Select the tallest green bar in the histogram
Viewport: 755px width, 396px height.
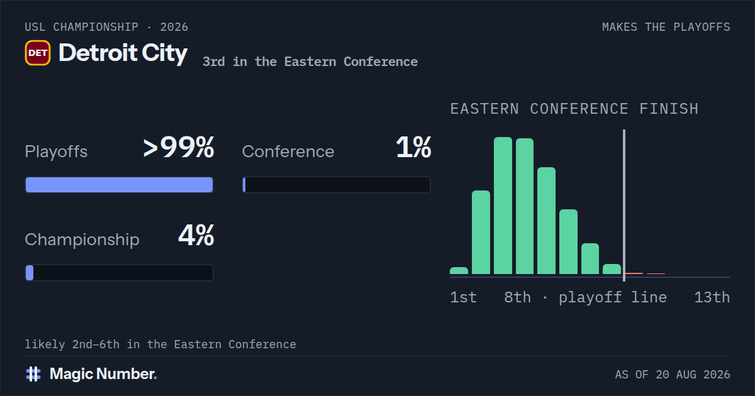coord(503,206)
